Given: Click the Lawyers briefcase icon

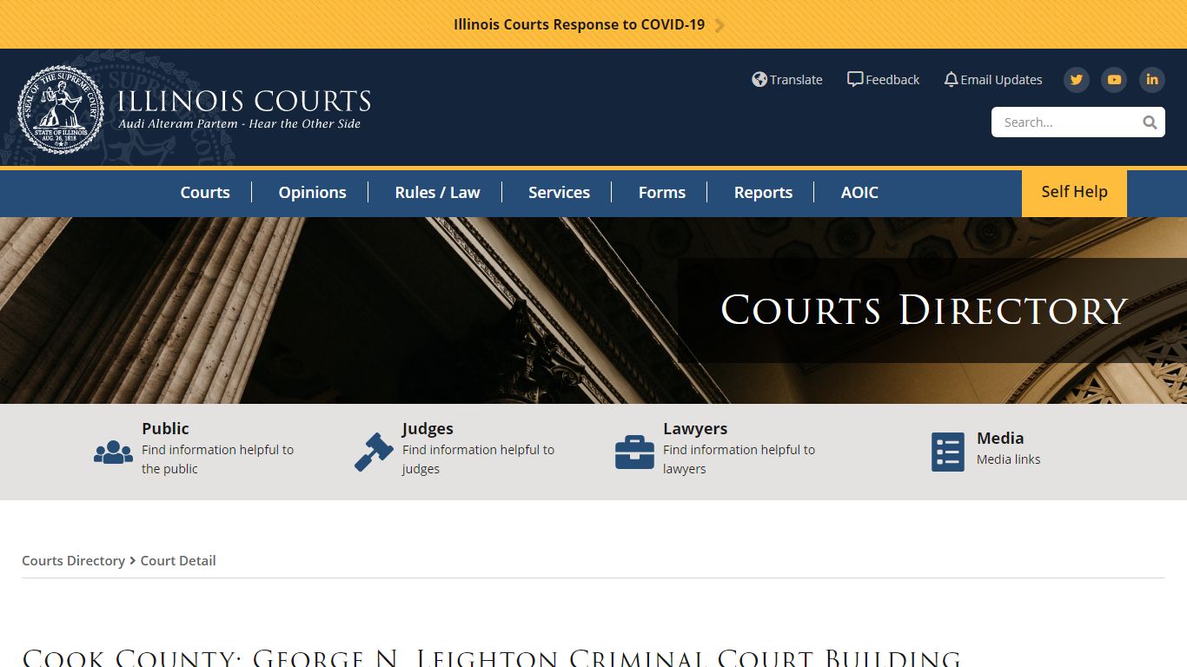Looking at the screenshot, I should (633, 451).
